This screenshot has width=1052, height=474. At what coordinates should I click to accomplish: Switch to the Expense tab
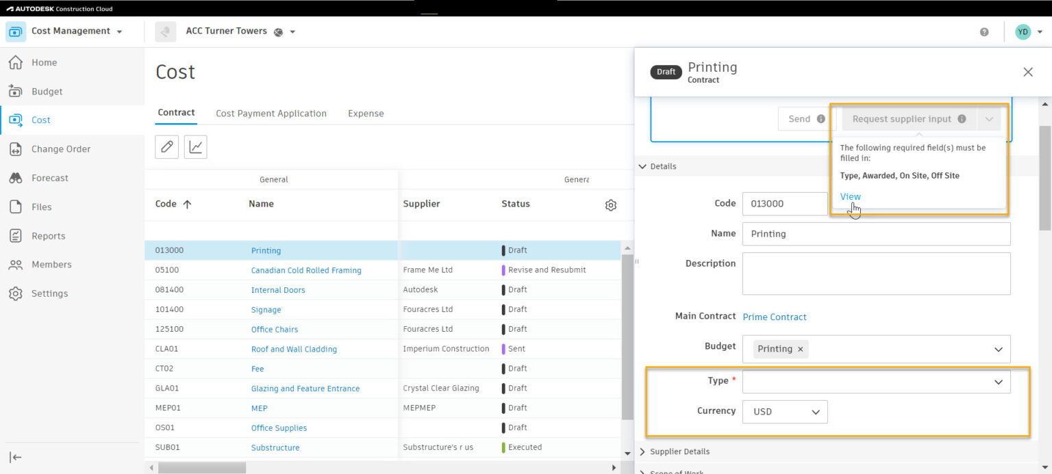pos(366,114)
